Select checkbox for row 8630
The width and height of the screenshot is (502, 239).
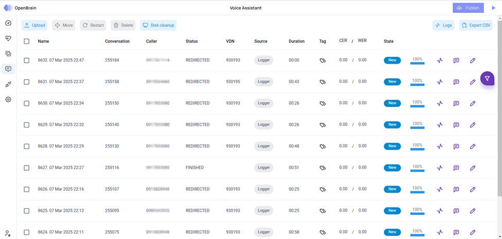pos(27,103)
